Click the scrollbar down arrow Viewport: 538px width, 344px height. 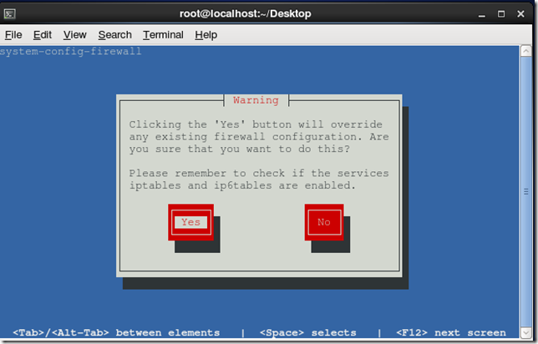(x=525, y=332)
